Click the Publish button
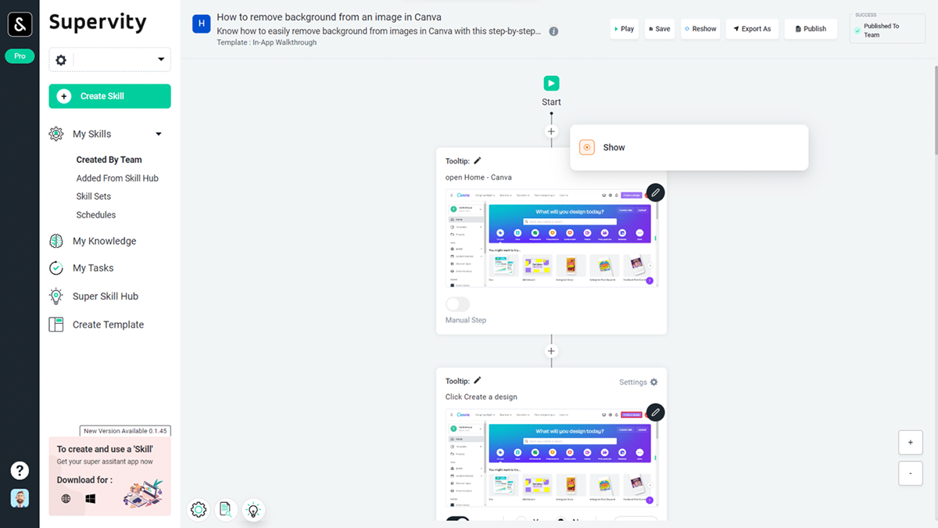 click(811, 29)
